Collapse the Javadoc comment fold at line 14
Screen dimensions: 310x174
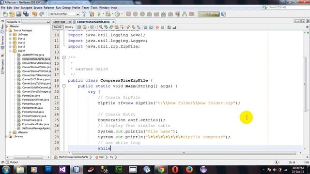pos(64,58)
